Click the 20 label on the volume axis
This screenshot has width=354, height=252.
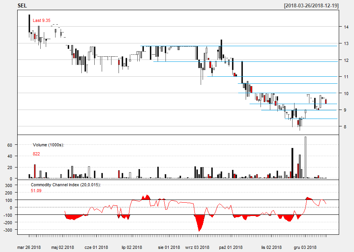(x=9, y=167)
